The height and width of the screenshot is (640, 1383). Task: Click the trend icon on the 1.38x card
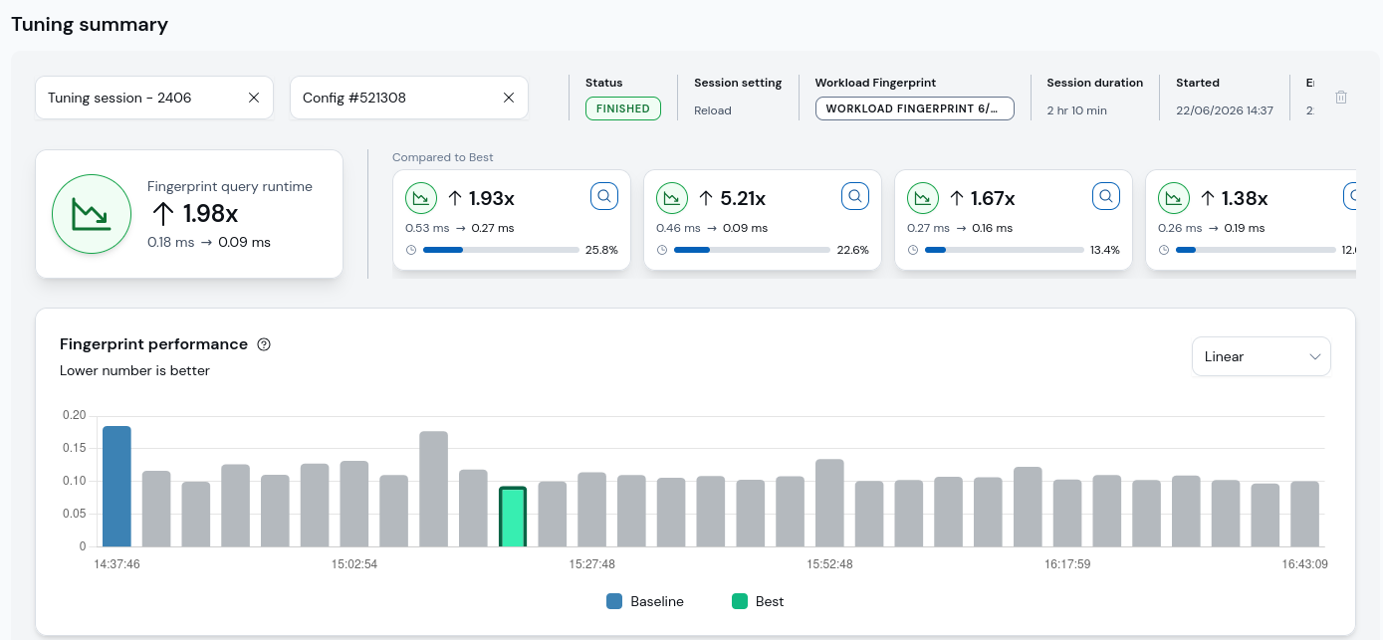[x=1174, y=198]
